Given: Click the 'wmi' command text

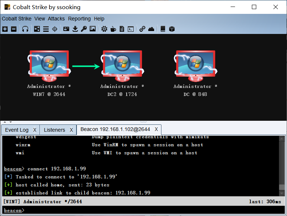Looking at the screenshot, I should pos(20,153).
